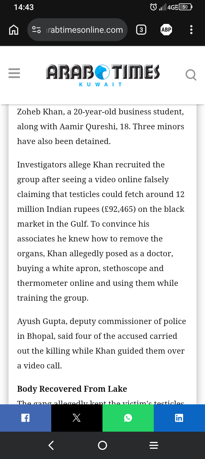
Task: Tap the Android back navigation arrow
Action: [51, 445]
